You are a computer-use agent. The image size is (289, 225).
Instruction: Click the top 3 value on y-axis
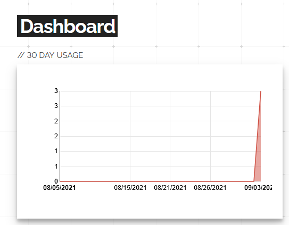tap(56, 91)
